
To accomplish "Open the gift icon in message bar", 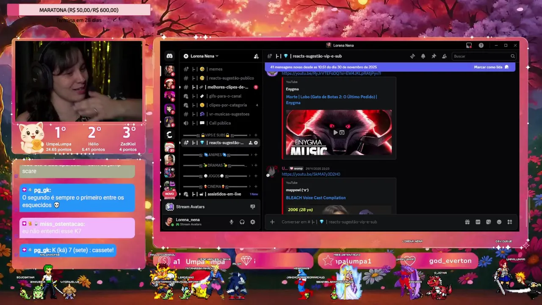I will point(467,222).
